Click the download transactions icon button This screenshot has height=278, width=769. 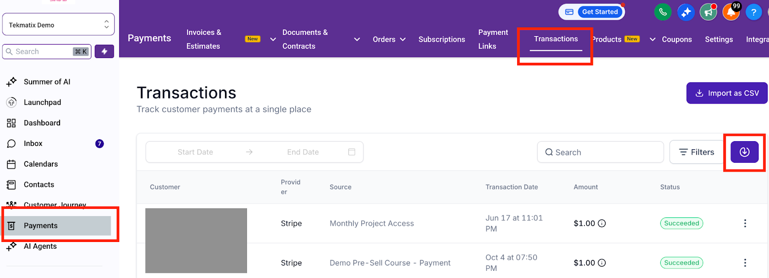click(x=744, y=152)
